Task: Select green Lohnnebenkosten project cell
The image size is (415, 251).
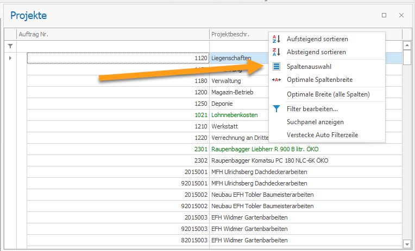Action: point(240,115)
